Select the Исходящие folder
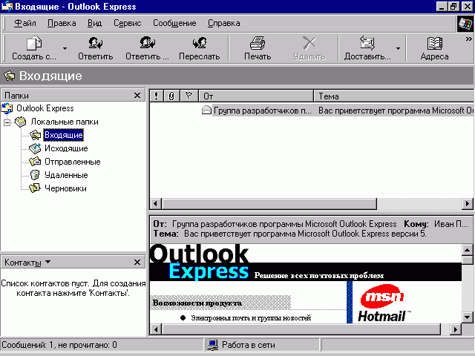Screen dimensions: 475x356 click(x=66, y=148)
